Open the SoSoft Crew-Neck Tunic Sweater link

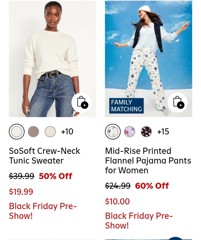[x=44, y=156]
